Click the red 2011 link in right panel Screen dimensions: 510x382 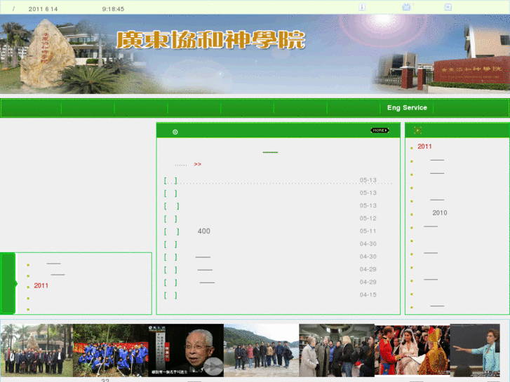tap(424, 146)
